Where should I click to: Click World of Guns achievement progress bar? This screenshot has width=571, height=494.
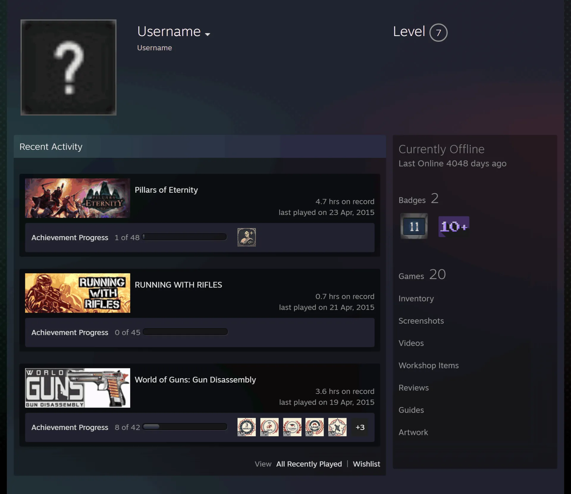coord(185,427)
